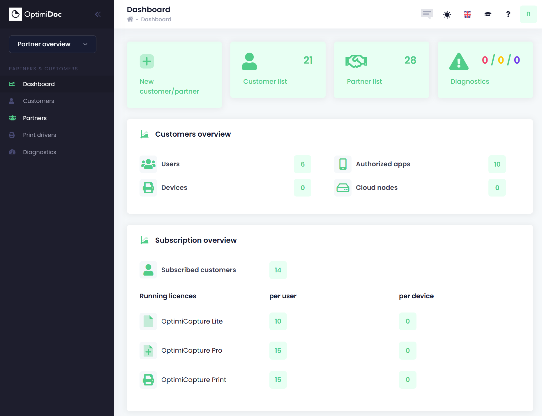
Task: Navigate to Print drivers section
Action: pos(39,135)
